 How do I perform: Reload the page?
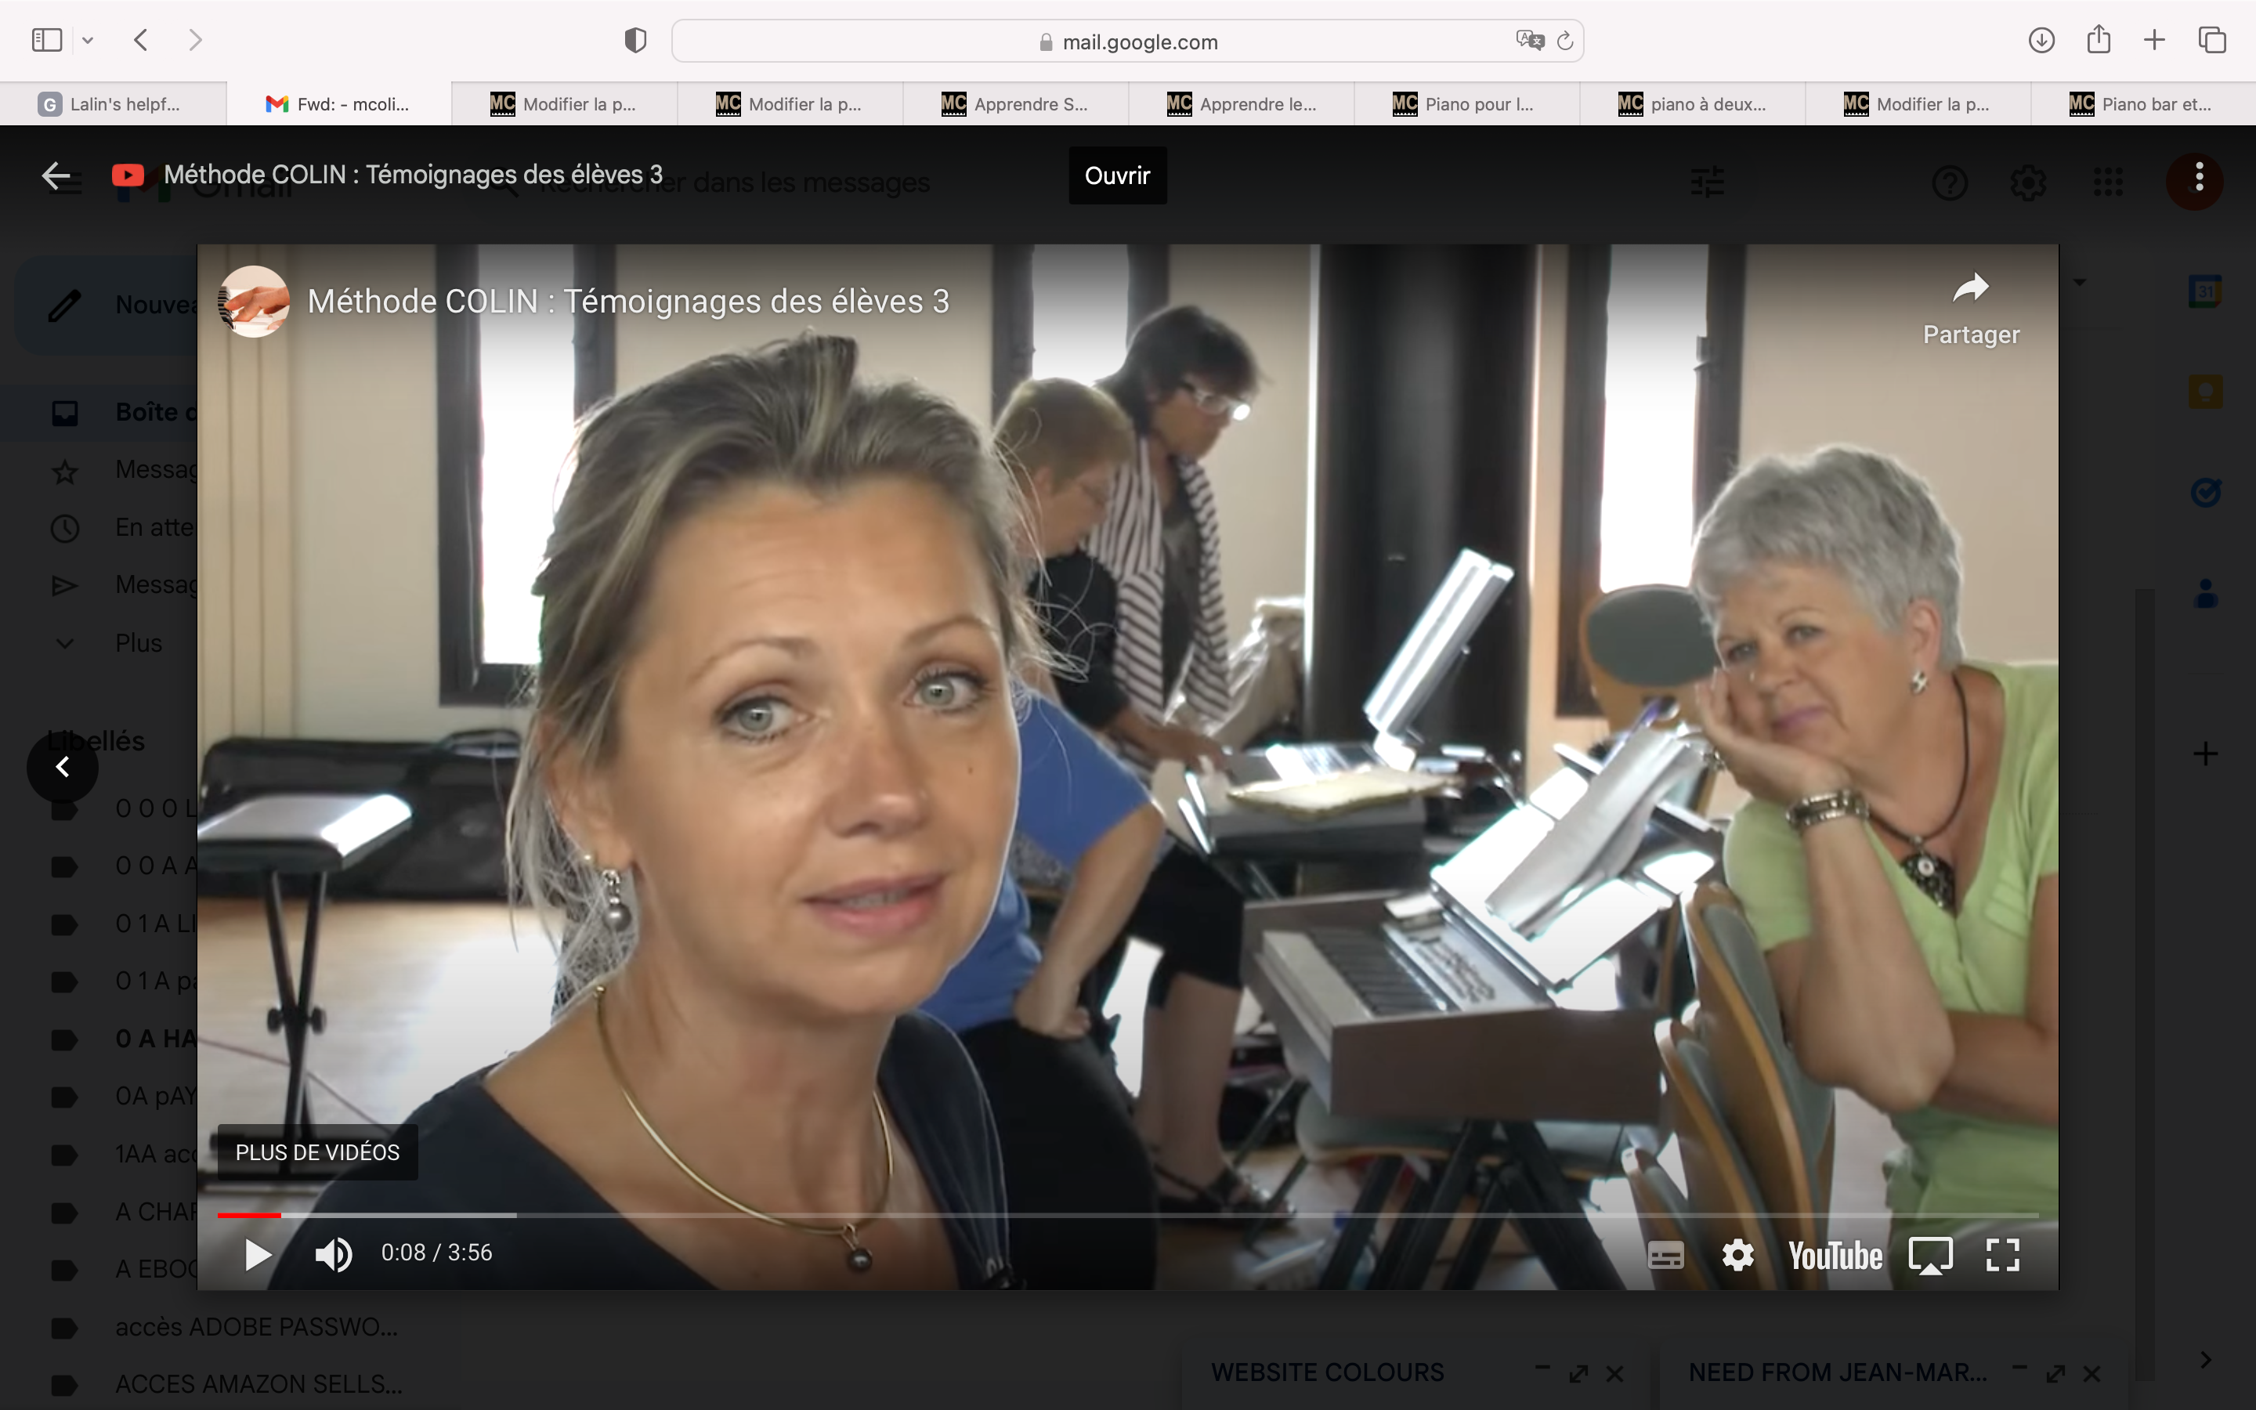pyautogui.click(x=1565, y=41)
